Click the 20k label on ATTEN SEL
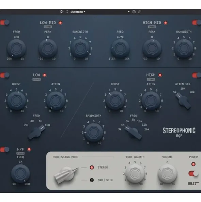 click(192, 92)
